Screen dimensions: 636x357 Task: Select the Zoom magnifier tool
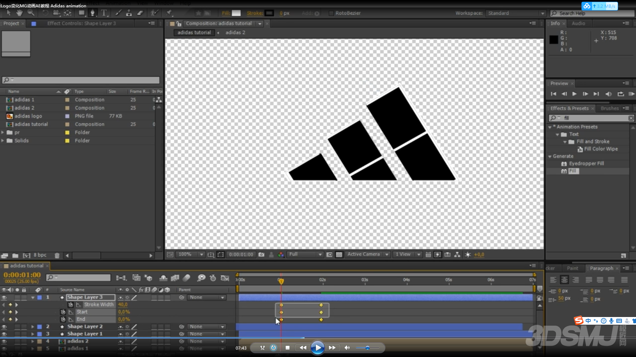[x=31, y=13]
